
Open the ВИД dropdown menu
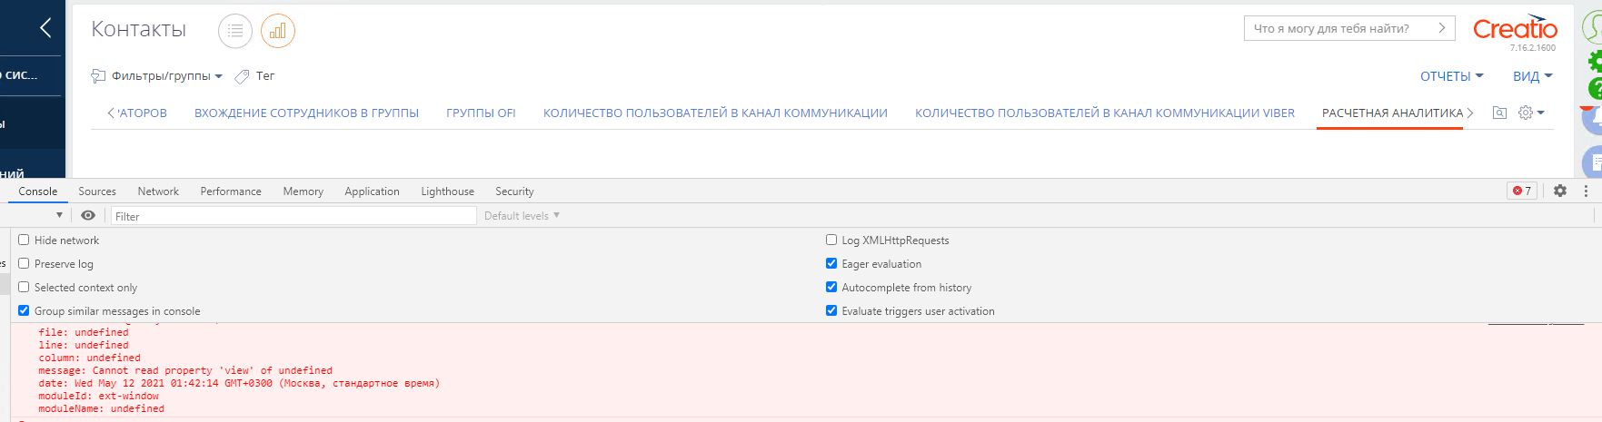[1532, 76]
